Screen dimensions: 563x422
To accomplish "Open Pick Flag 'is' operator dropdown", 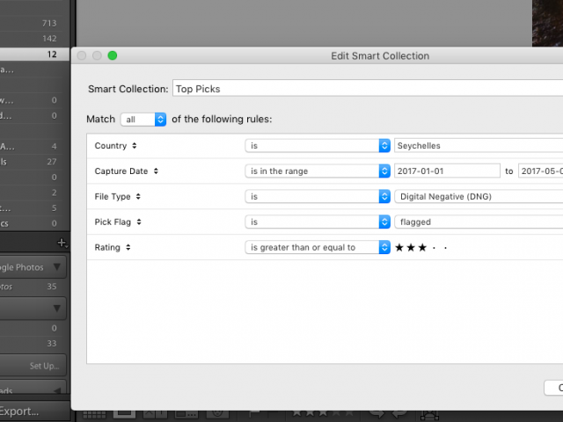I will click(x=318, y=222).
